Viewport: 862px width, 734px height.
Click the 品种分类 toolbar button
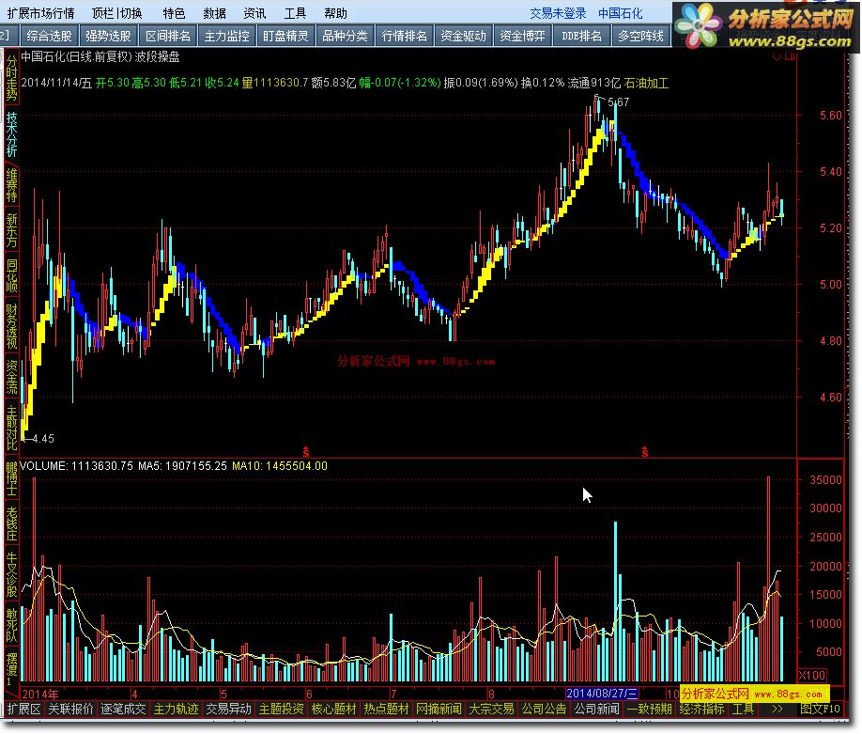pos(346,36)
